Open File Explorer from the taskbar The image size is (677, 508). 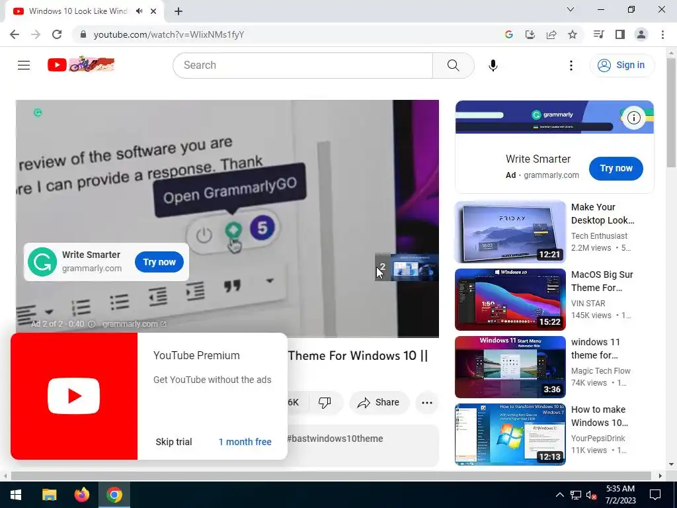pos(49,495)
